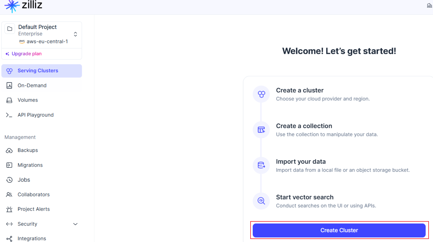Screen dimensions: 433x242
Task: Select the On-Demand chart icon
Action: point(9,85)
